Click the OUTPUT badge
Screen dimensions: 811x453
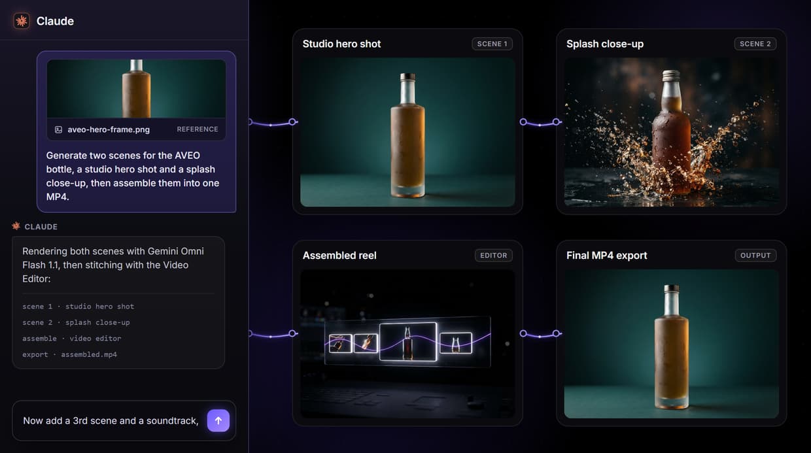tap(756, 256)
